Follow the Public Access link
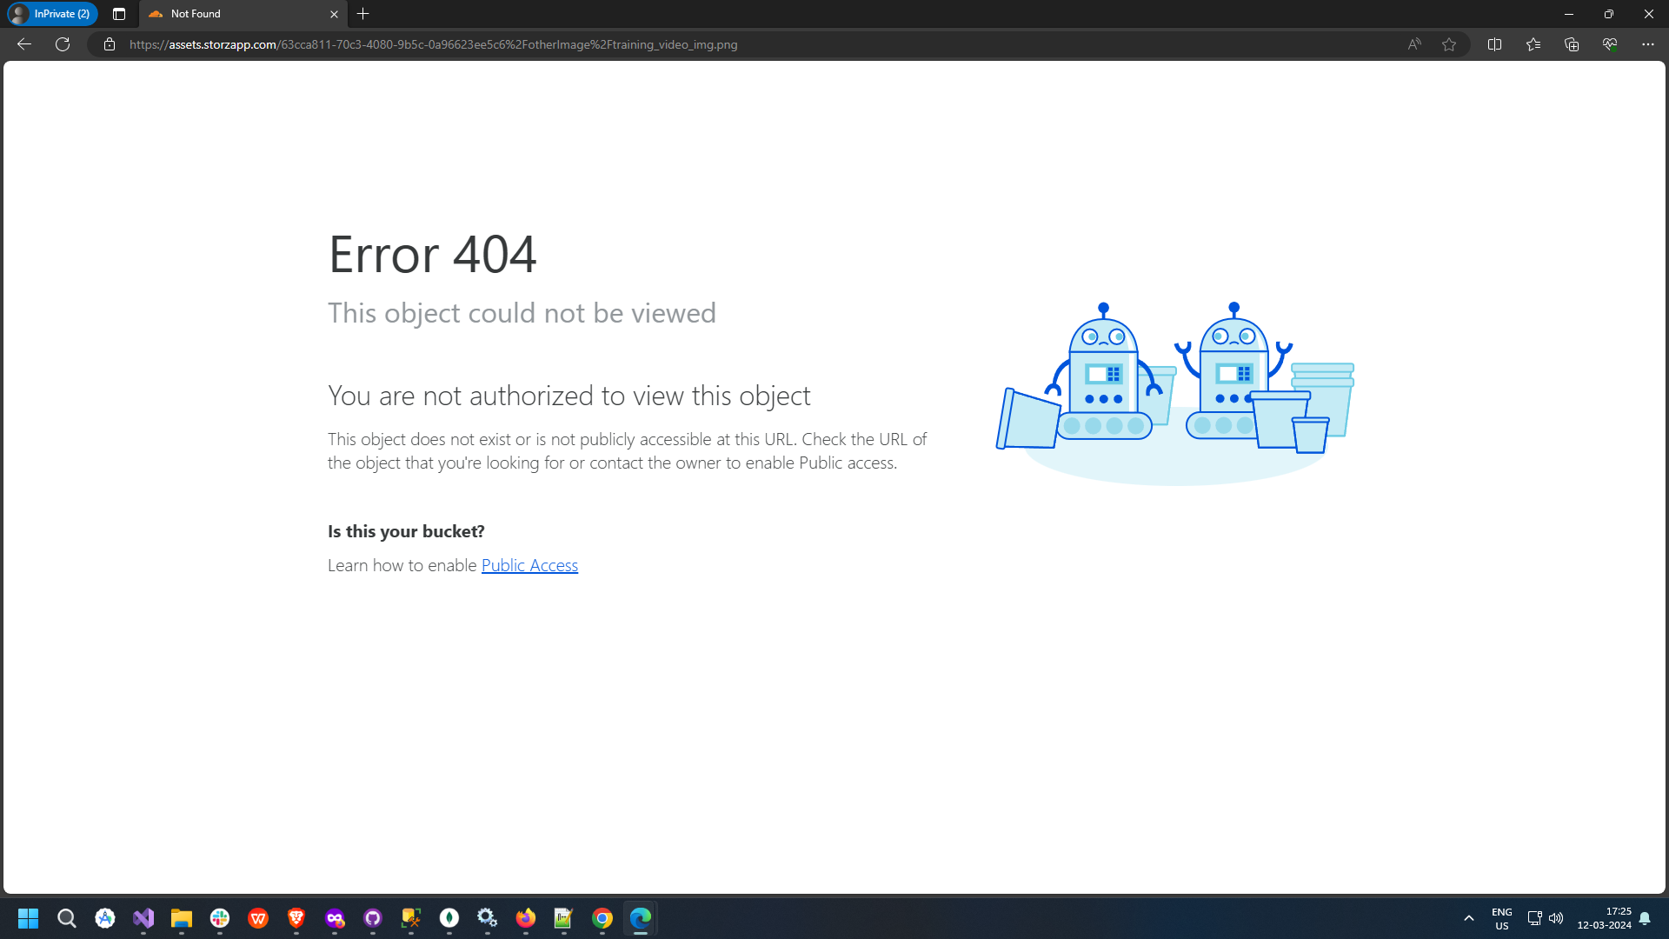 click(529, 565)
